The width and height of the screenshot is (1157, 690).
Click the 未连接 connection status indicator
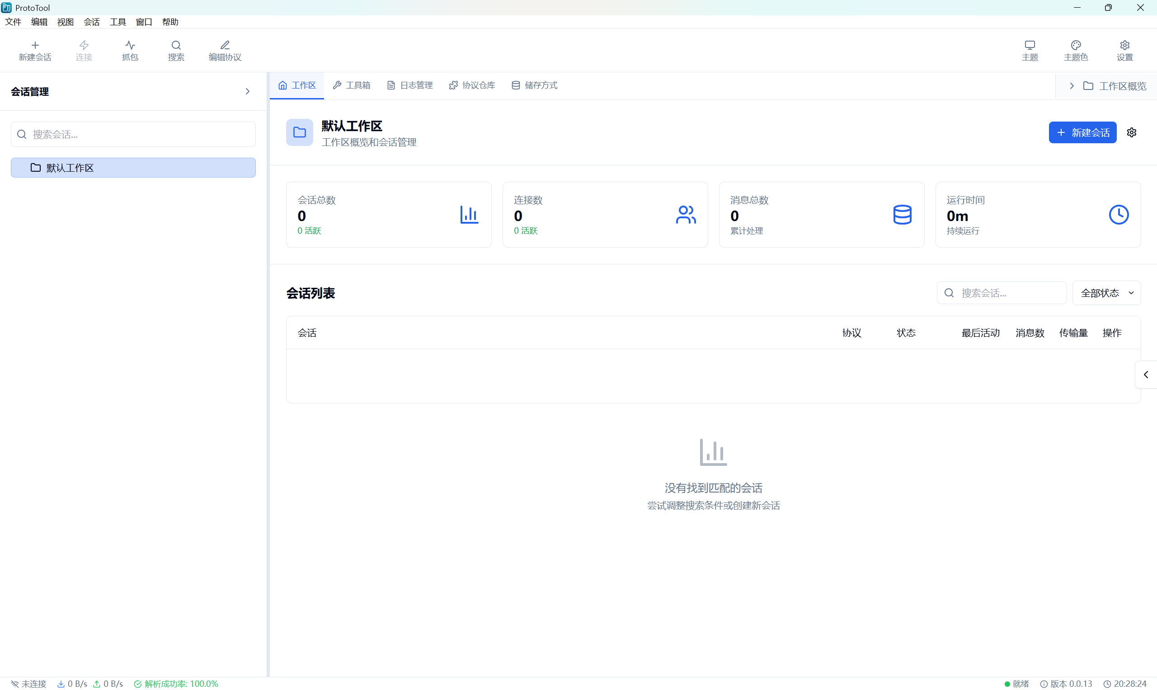(x=28, y=684)
